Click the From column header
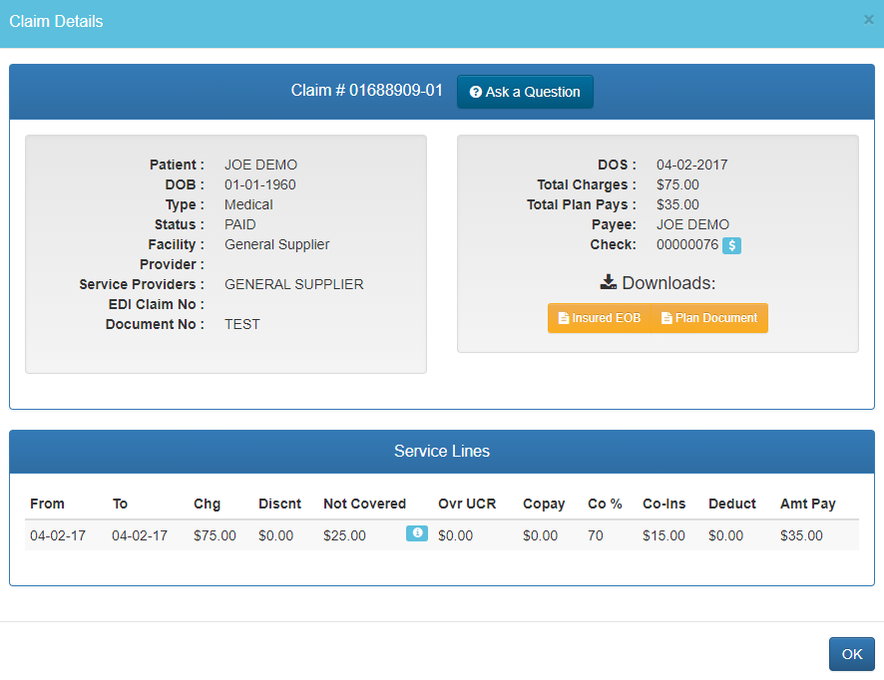Screen dimensions: 884x680 coord(47,504)
